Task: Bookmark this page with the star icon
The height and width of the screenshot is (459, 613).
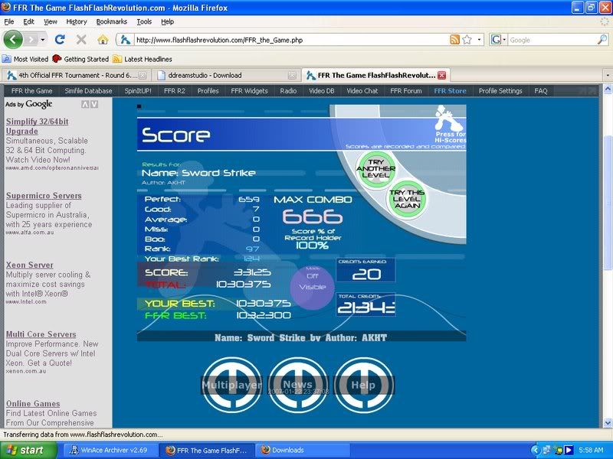Action: 467,40
